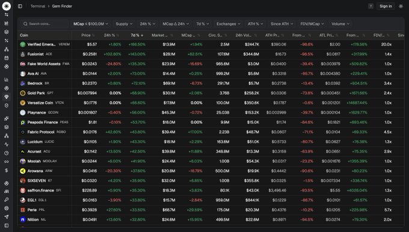Open the Ava AI coin row
Image resolution: width=409 pixels, height=232 pixels.
(x=211, y=74)
